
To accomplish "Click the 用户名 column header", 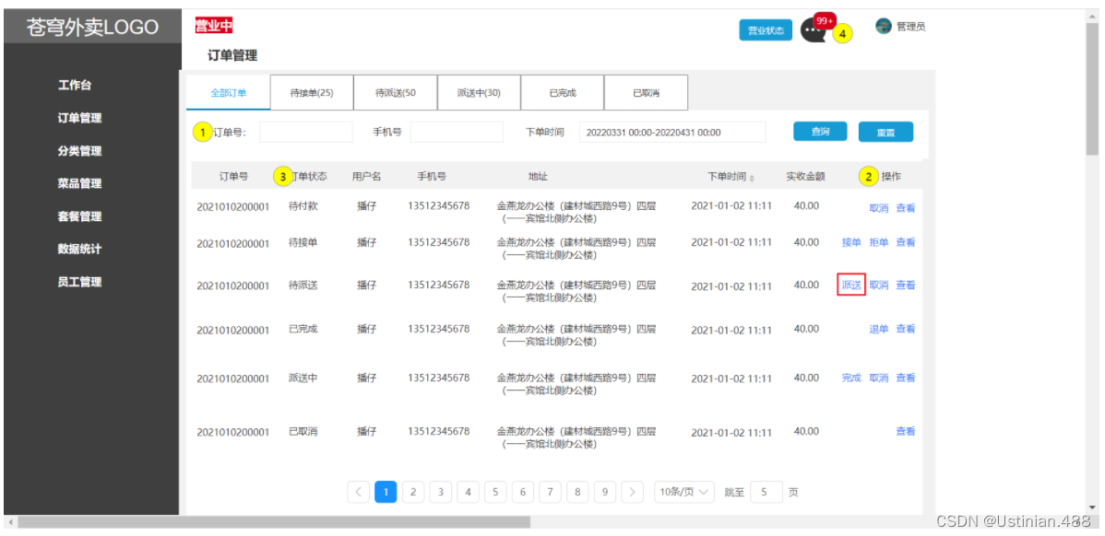I will point(366,177).
